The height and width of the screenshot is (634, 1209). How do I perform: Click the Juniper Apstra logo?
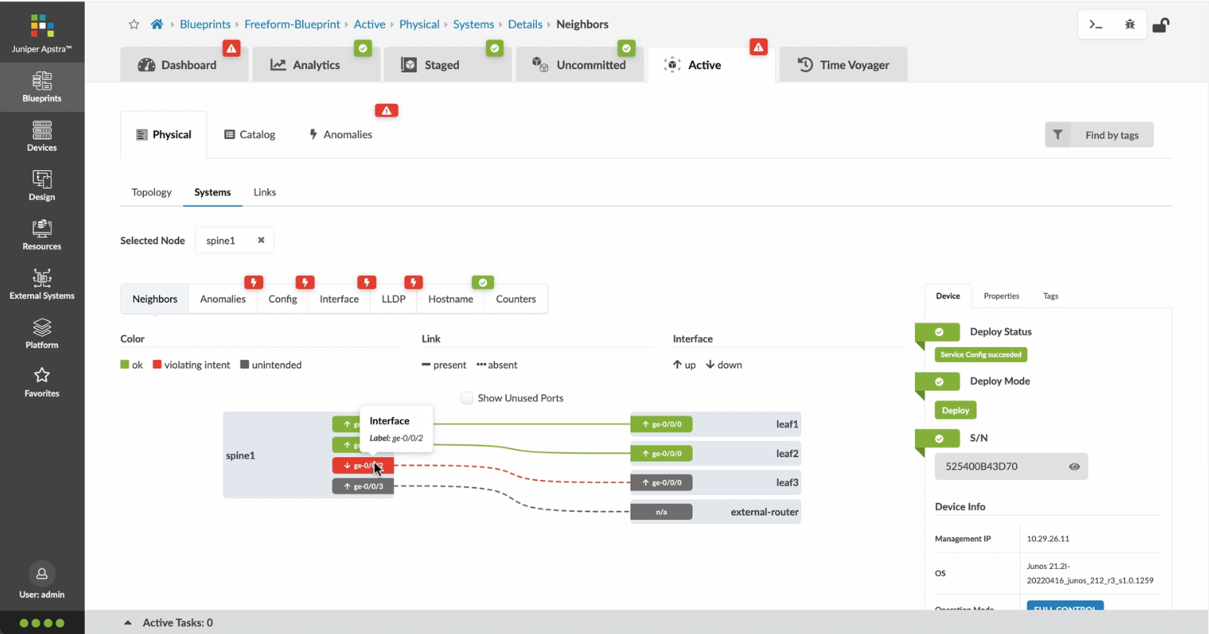(x=42, y=33)
